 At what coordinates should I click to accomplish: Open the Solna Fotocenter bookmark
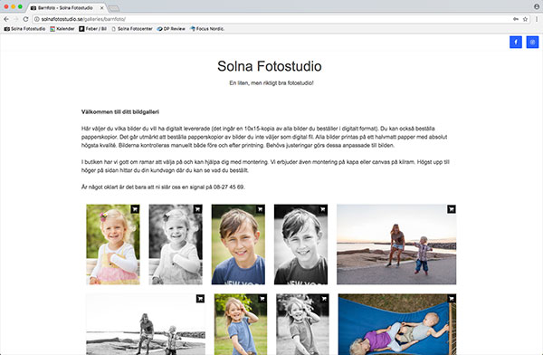(x=132, y=29)
